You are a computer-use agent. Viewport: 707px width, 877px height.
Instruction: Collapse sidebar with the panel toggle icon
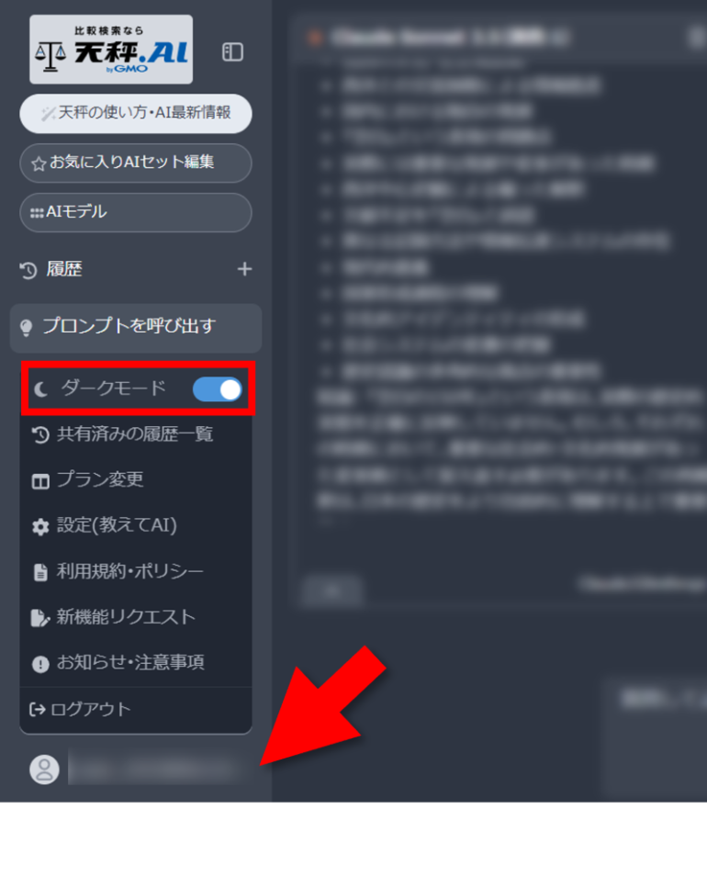pyautogui.click(x=232, y=52)
